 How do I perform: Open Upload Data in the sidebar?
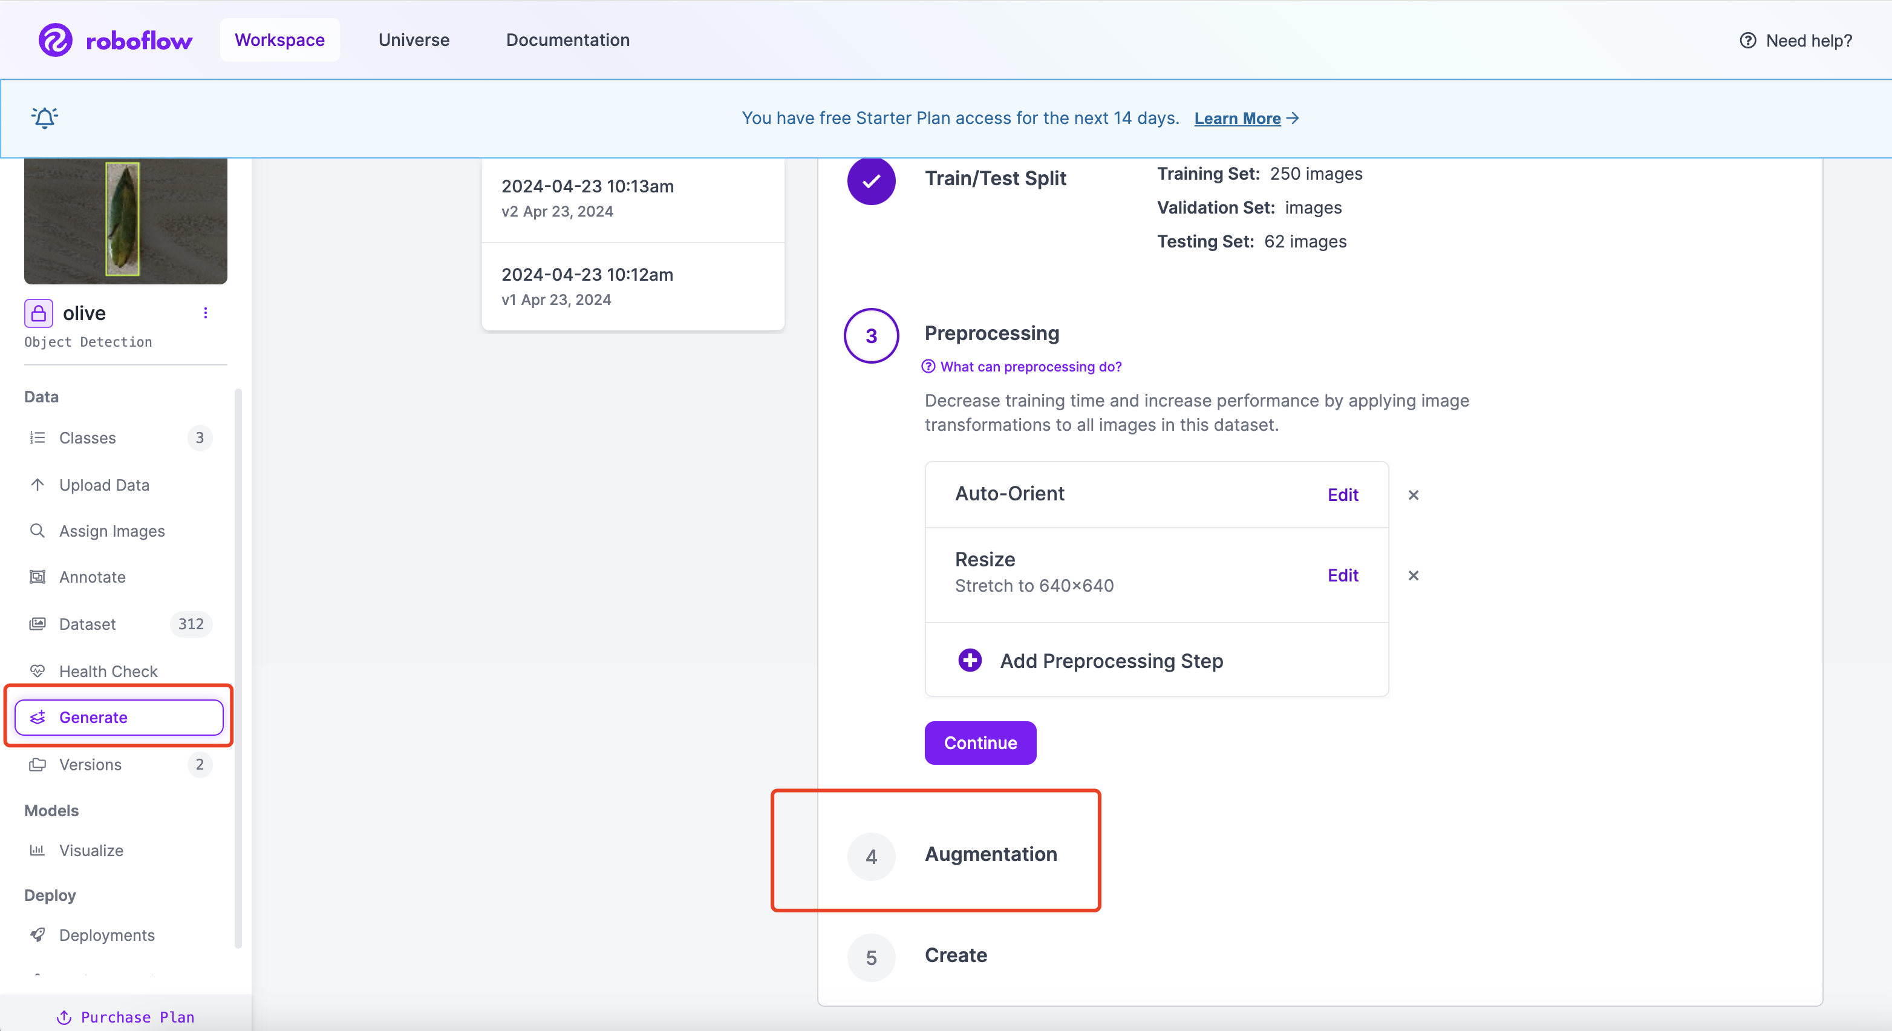tap(103, 485)
